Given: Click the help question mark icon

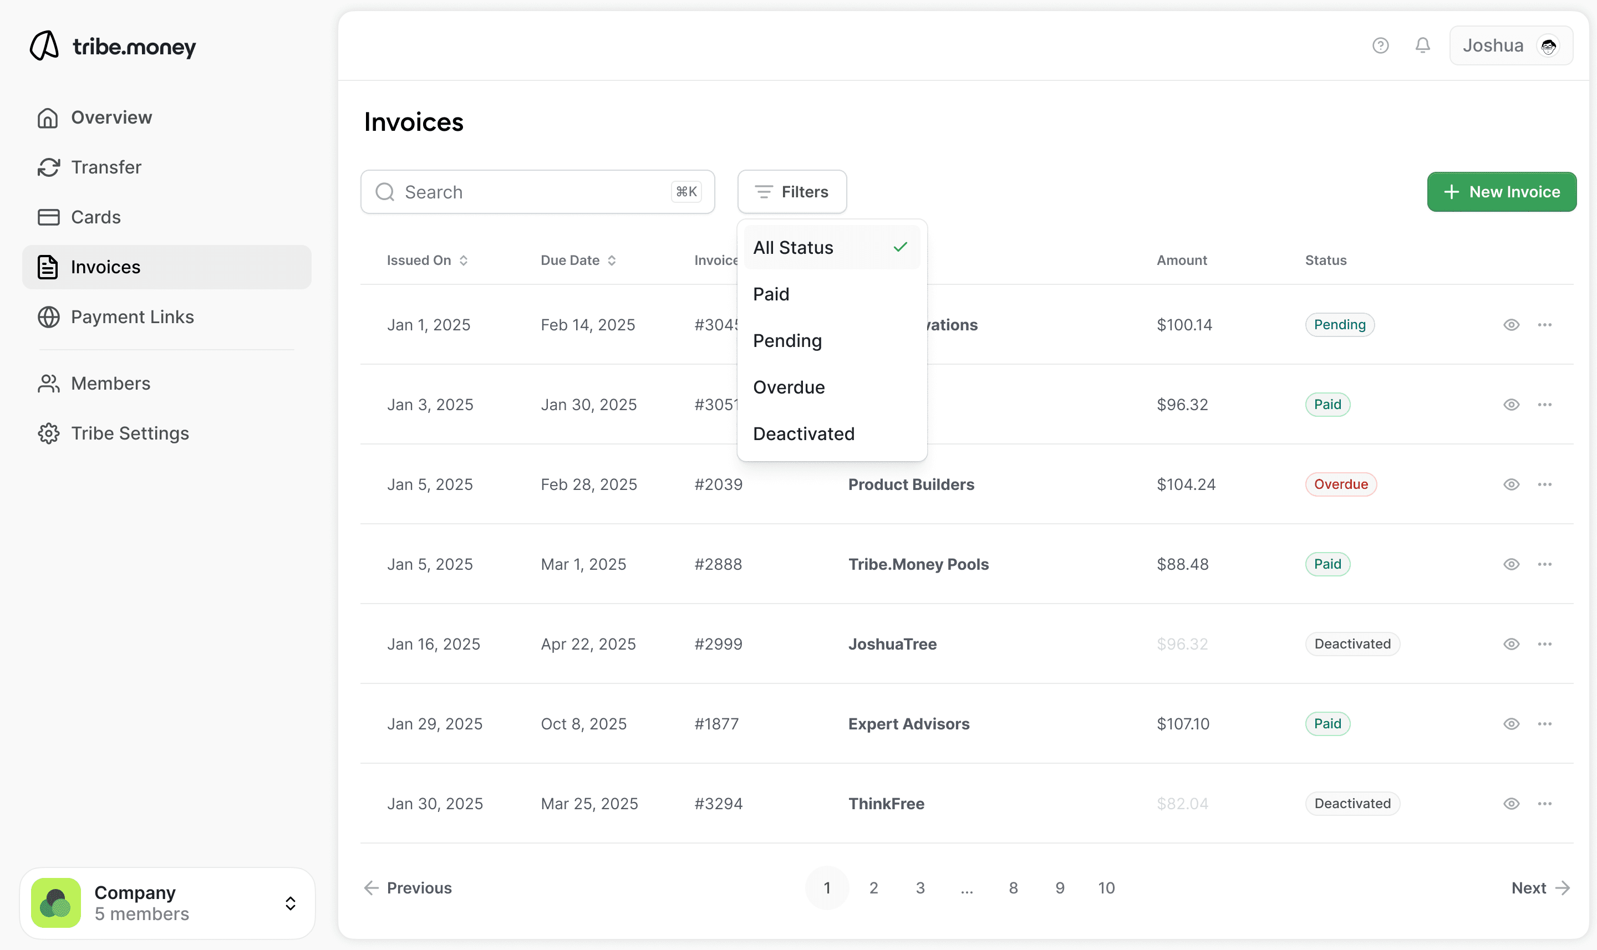Looking at the screenshot, I should [1380, 45].
